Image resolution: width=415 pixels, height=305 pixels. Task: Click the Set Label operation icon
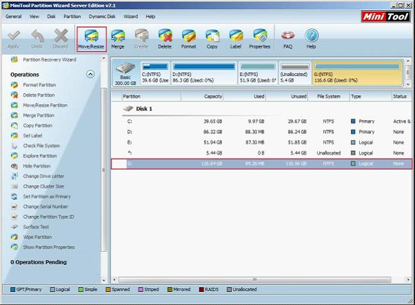[x=14, y=135]
